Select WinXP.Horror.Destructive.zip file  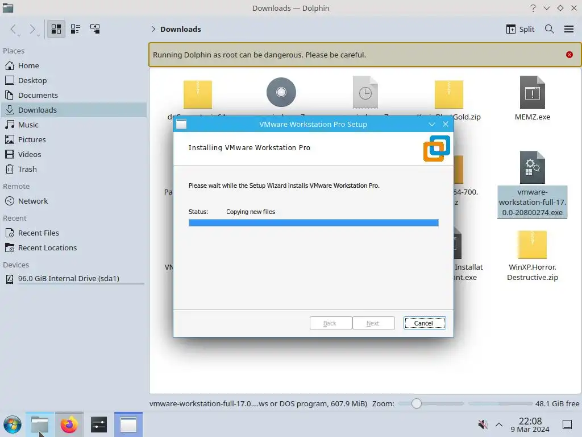click(532, 245)
